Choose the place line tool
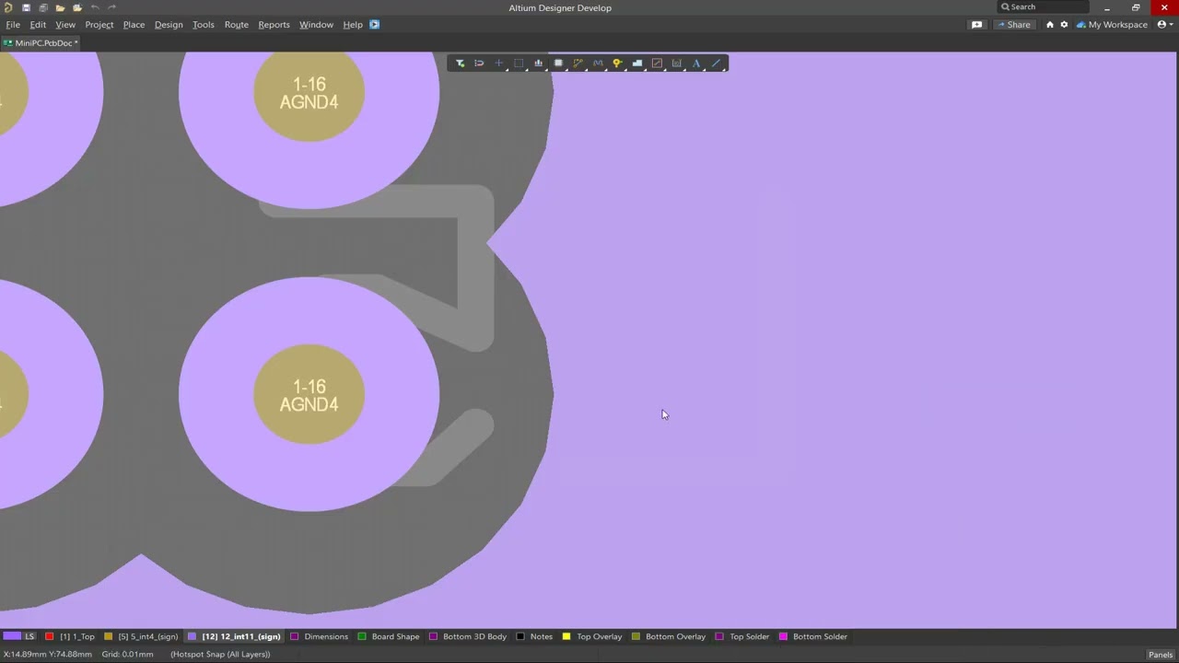Image resolution: width=1179 pixels, height=663 pixels. 717,64
